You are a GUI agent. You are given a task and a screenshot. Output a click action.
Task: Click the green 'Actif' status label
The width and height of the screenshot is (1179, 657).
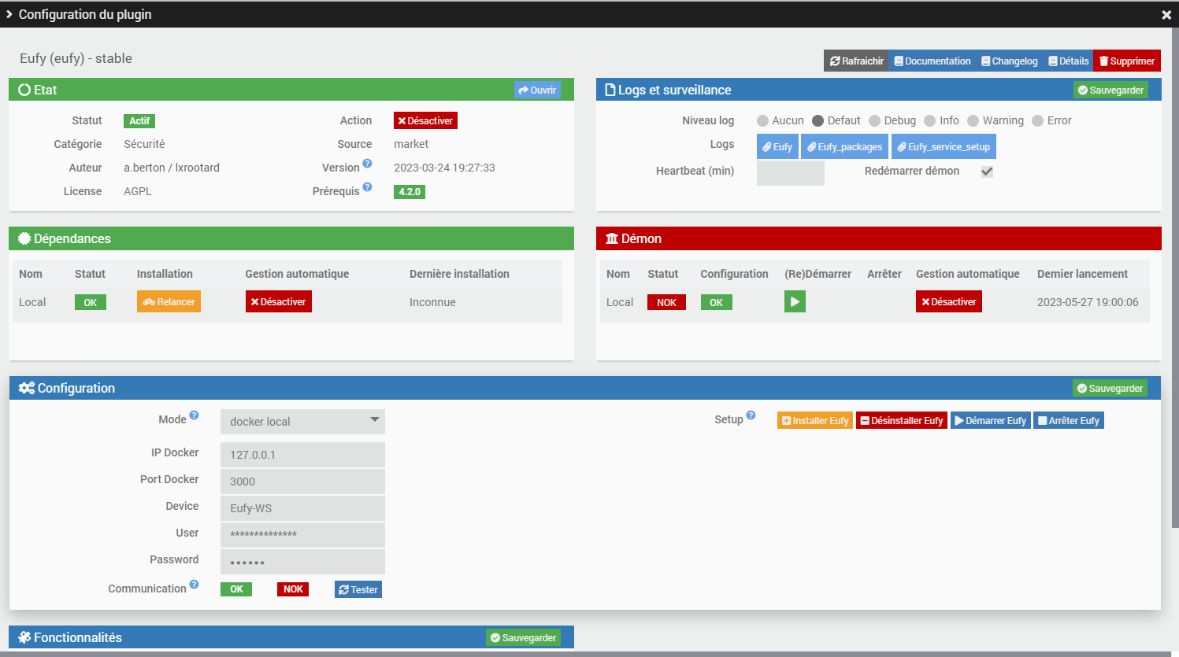[139, 120]
